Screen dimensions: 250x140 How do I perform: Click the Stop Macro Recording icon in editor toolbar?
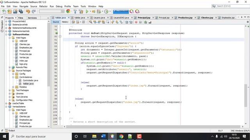(141, 22)
